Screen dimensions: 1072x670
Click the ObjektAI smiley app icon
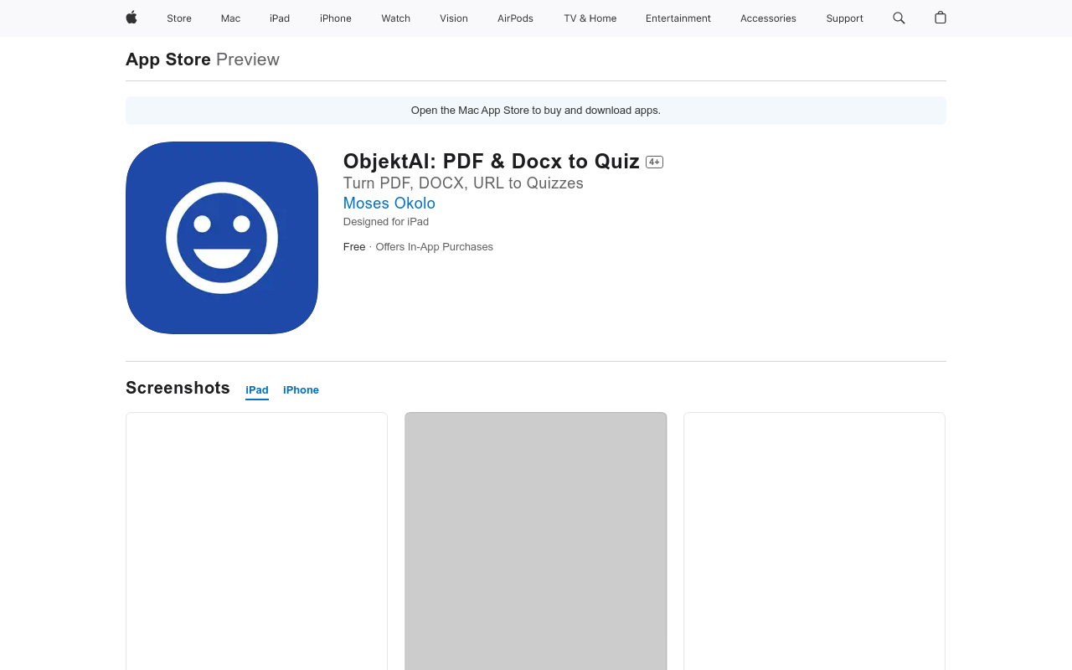(x=222, y=238)
